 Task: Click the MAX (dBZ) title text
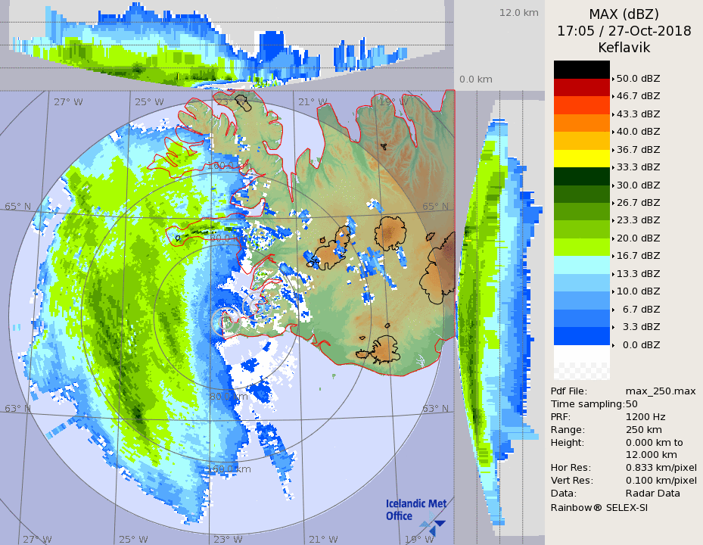(624, 14)
